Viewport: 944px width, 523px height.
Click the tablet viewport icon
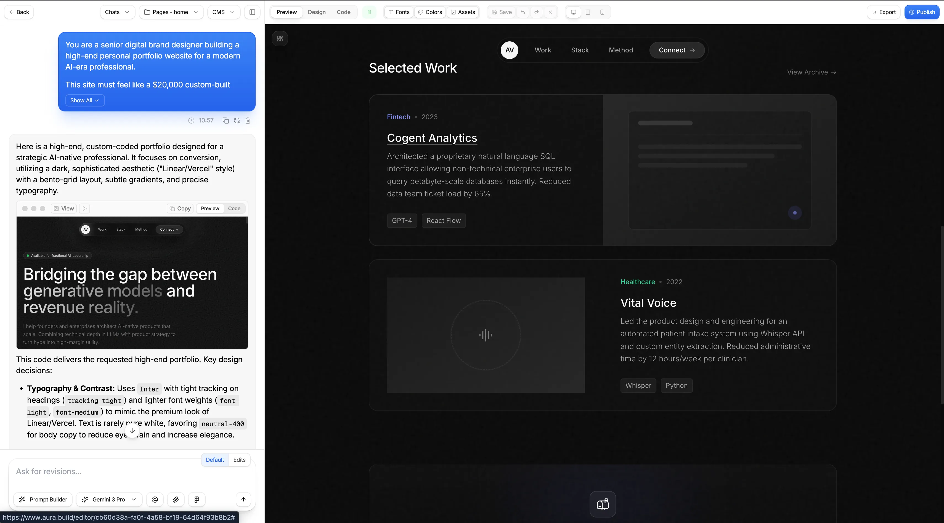point(588,12)
